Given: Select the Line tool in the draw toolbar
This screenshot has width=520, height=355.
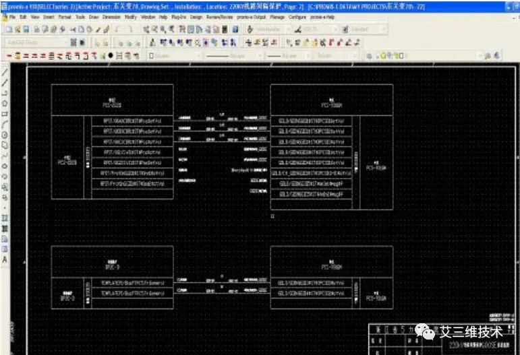Looking at the screenshot, I should click(5, 72).
